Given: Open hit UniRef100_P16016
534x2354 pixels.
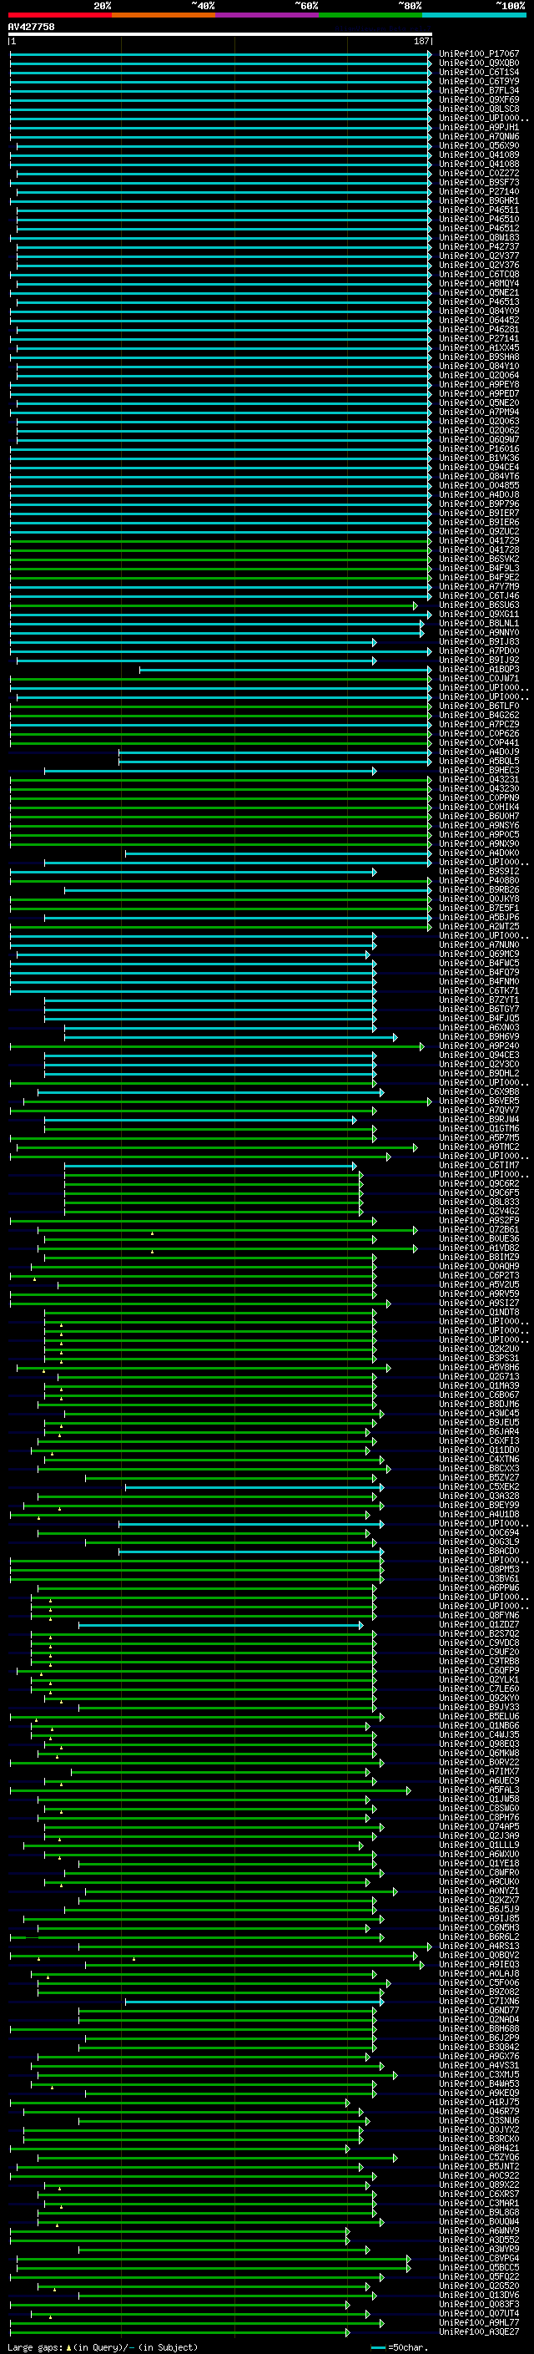Looking at the screenshot, I should pos(478,448).
